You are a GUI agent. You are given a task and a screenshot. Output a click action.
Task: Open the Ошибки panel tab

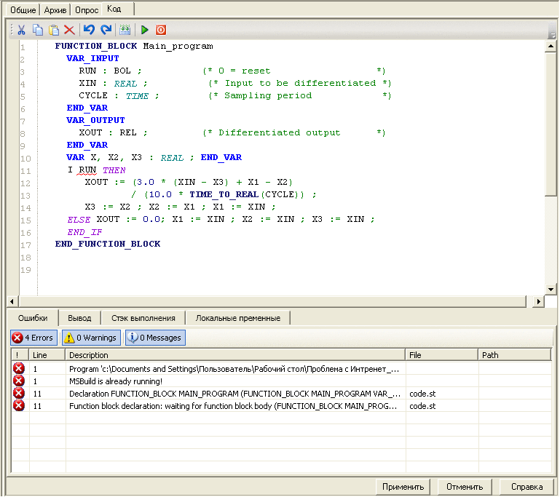[33, 318]
